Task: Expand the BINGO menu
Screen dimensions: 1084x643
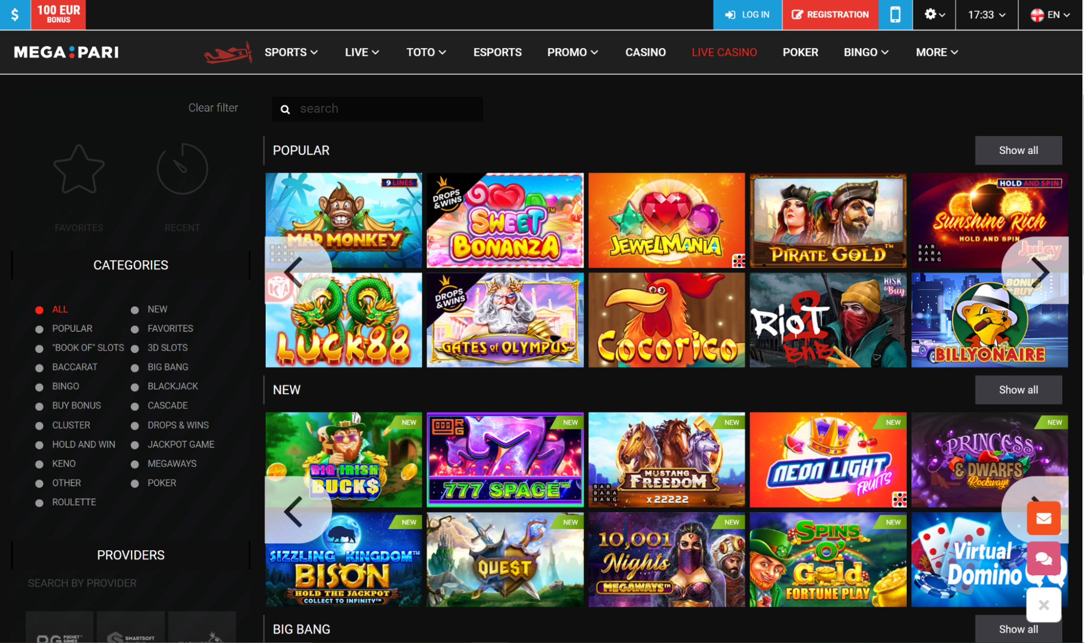Action: (x=866, y=53)
